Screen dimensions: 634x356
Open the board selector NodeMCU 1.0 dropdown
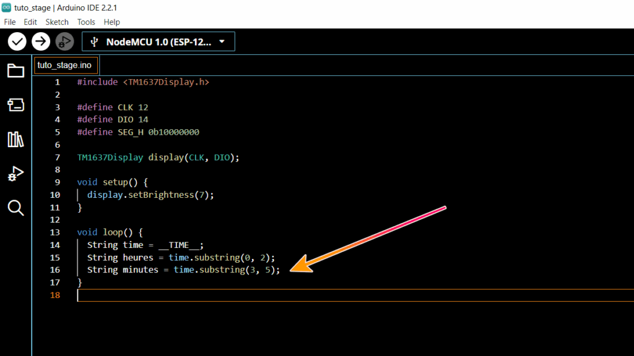[158, 41]
